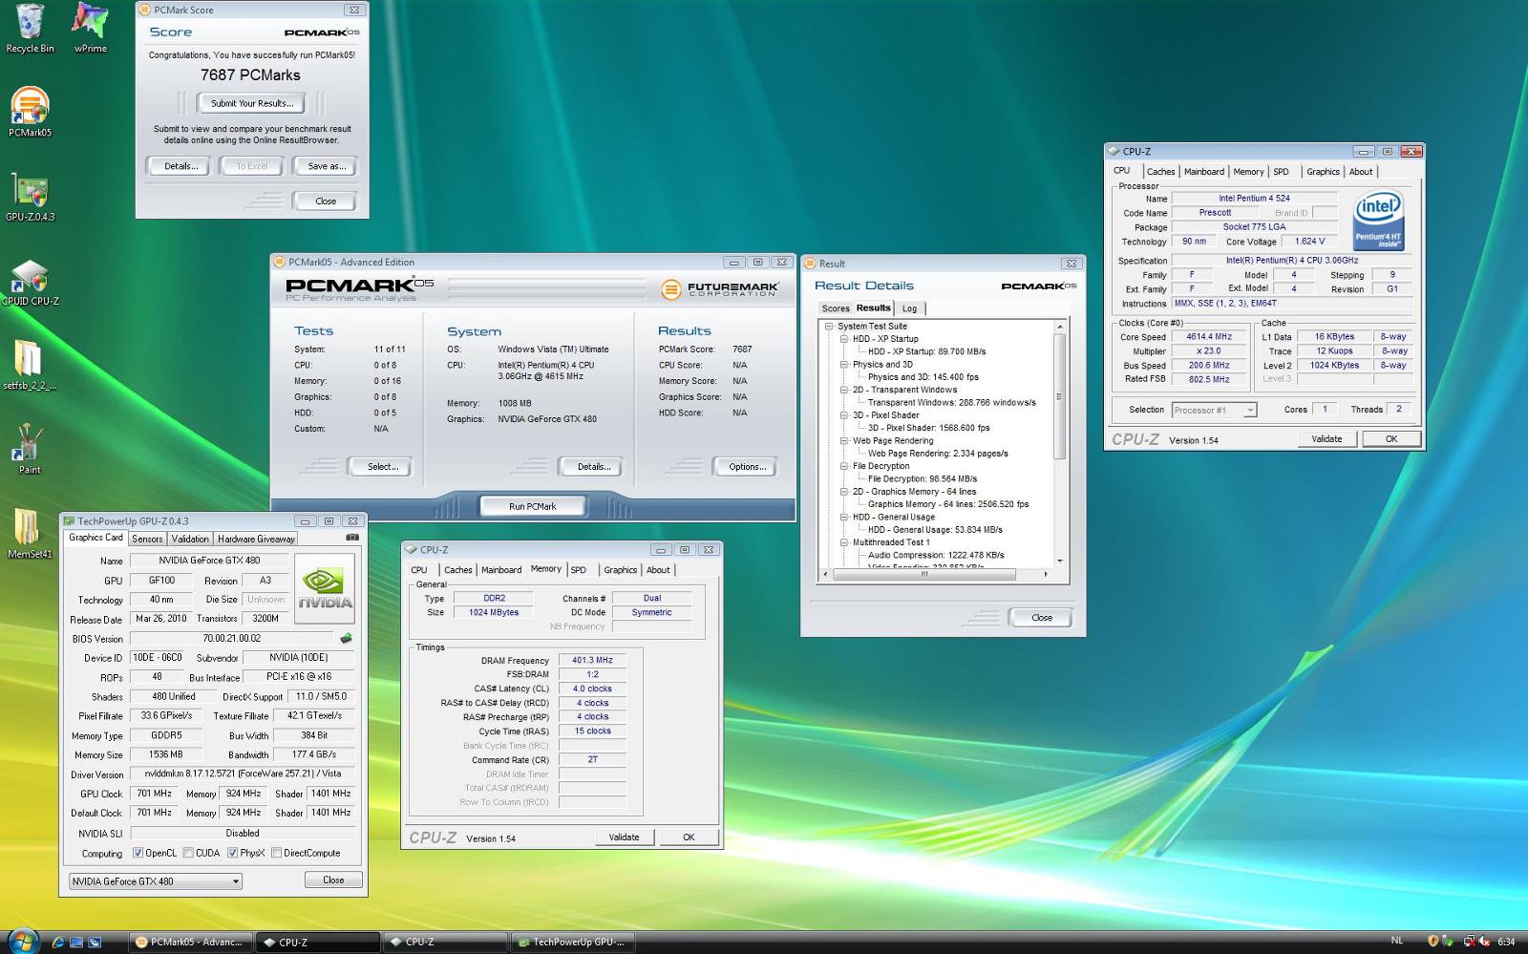The image size is (1528, 954).
Task: Click Validate in CPU-Z Memory window
Action: 625,837
